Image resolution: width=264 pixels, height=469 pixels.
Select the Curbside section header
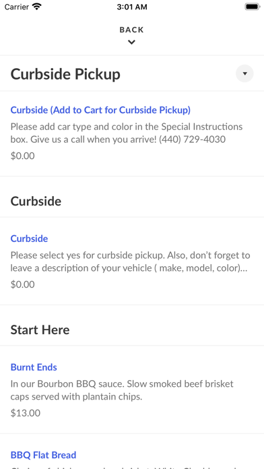tap(36, 201)
